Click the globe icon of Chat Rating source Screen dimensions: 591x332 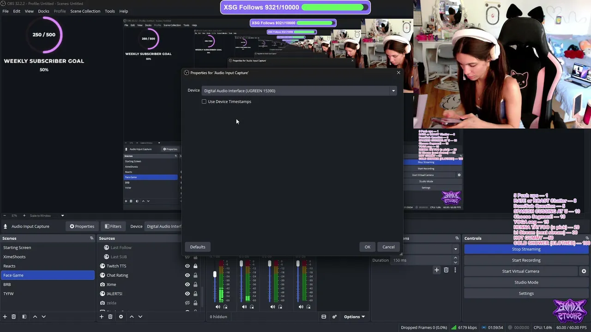click(x=103, y=275)
